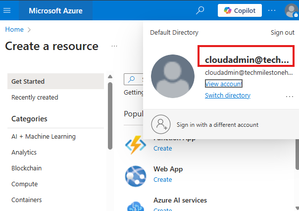This screenshot has height=211, width=299.
Task: Click the cloudadmin@techmilestoneh email address
Action: click(249, 72)
